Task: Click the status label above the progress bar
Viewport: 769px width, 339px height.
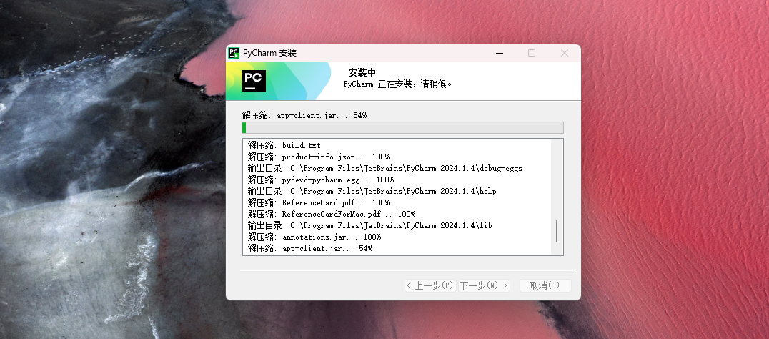Action: tap(304, 115)
